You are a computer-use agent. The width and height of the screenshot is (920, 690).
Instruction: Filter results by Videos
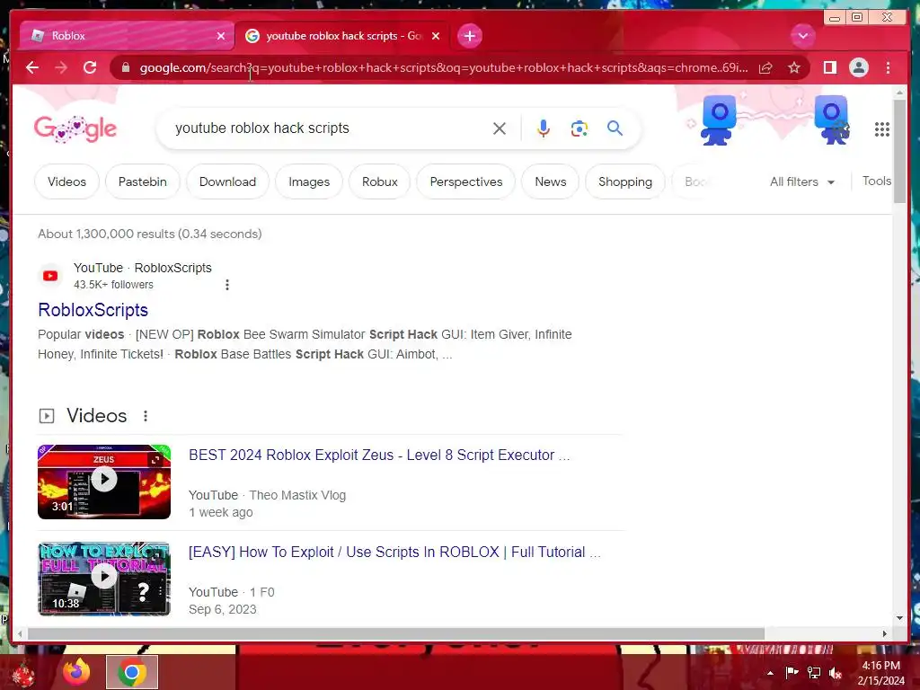click(66, 181)
